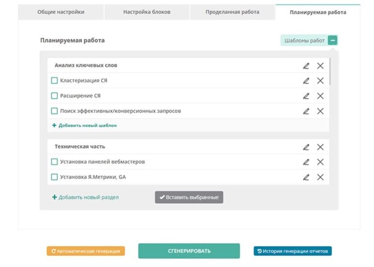Image resolution: width=374 pixels, height=267 pixels.
Task: Delete the Анализ ключевых слов section
Action: pyautogui.click(x=320, y=66)
